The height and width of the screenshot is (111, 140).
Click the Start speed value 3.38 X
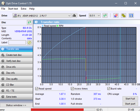click(62, 99)
